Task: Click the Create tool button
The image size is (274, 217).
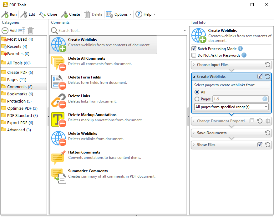Action: [70, 14]
